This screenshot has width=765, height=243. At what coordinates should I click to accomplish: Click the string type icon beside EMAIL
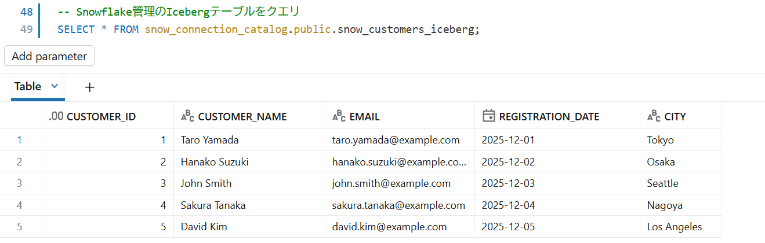339,116
